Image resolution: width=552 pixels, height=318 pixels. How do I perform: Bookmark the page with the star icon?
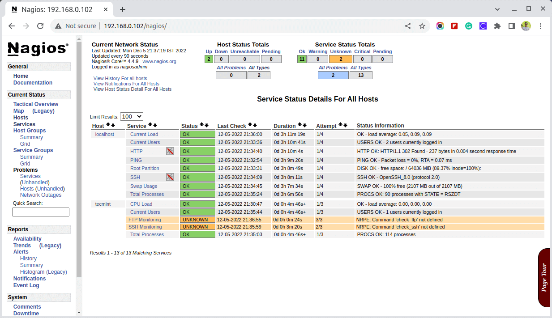click(x=422, y=26)
